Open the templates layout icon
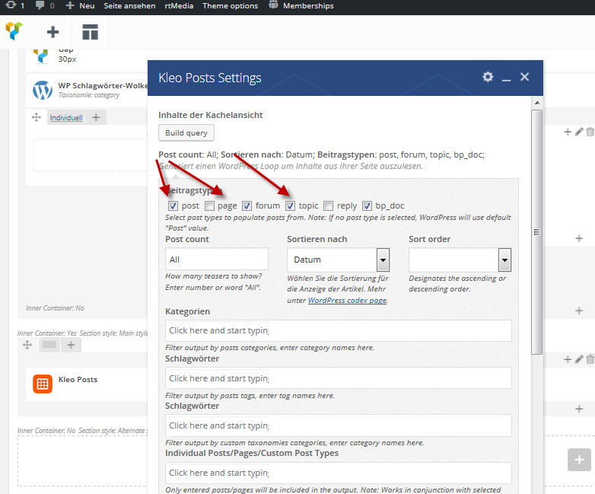595x494 pixels. click(91, 32)
